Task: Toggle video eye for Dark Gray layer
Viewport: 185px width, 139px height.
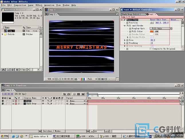Action: (x=3, y=104)
